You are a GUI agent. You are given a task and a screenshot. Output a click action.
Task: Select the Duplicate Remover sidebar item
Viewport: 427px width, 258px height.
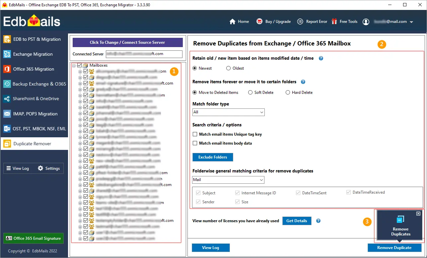click(34, 144)
